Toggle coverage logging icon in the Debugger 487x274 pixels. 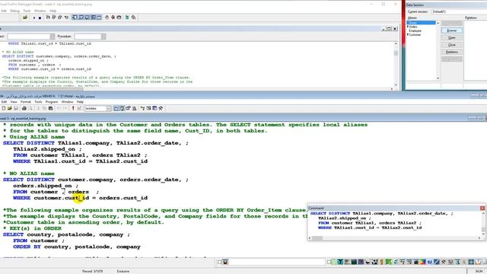tap(127, 18)
